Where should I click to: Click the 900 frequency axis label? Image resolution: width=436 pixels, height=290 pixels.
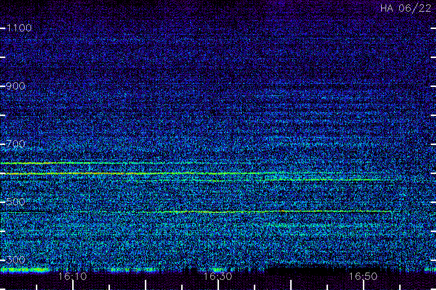[16, 86]
